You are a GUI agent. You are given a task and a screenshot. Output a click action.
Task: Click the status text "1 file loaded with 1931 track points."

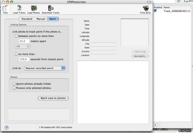[56, 127]
